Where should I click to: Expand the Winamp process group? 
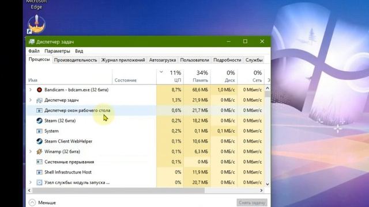pyautogui.click(x=31, y=152)
